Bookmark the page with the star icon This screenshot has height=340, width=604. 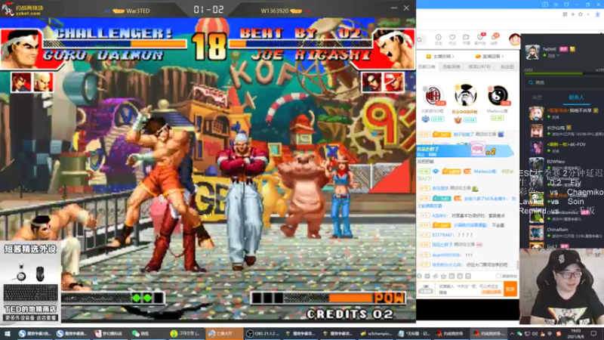point(581,14)
